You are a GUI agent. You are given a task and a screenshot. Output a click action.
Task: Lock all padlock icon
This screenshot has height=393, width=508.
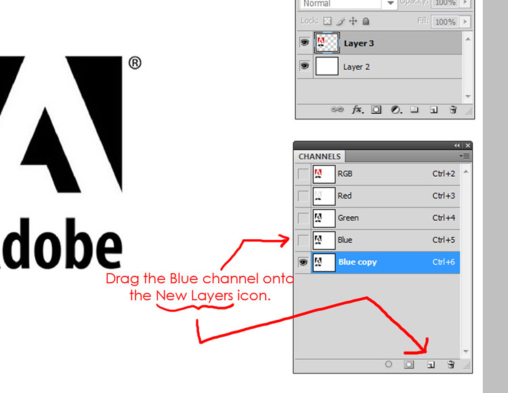(366, 21)
